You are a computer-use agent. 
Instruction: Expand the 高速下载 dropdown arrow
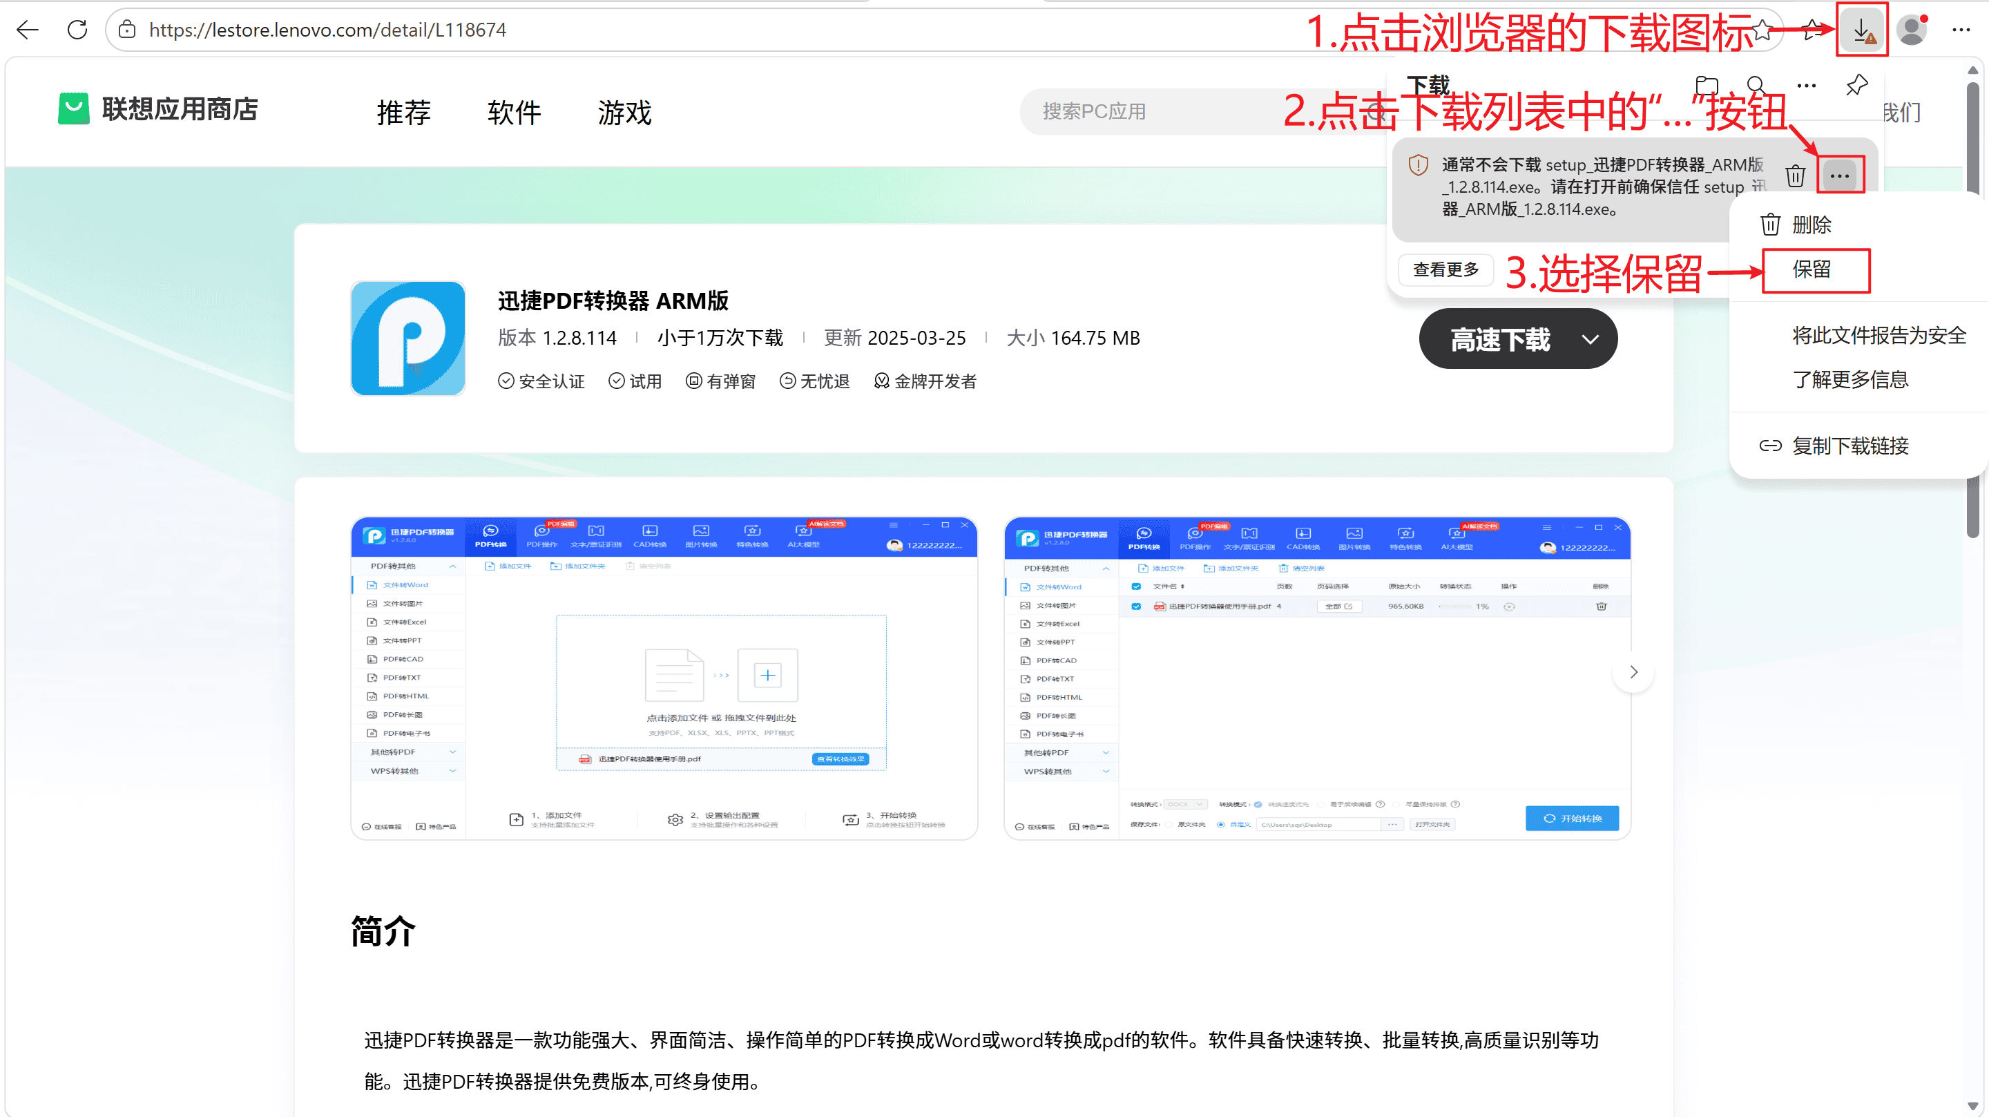pos(1590,339)
